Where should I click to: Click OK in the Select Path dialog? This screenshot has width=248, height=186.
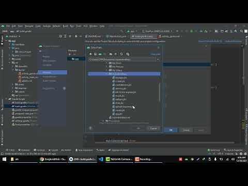(138, 129)
